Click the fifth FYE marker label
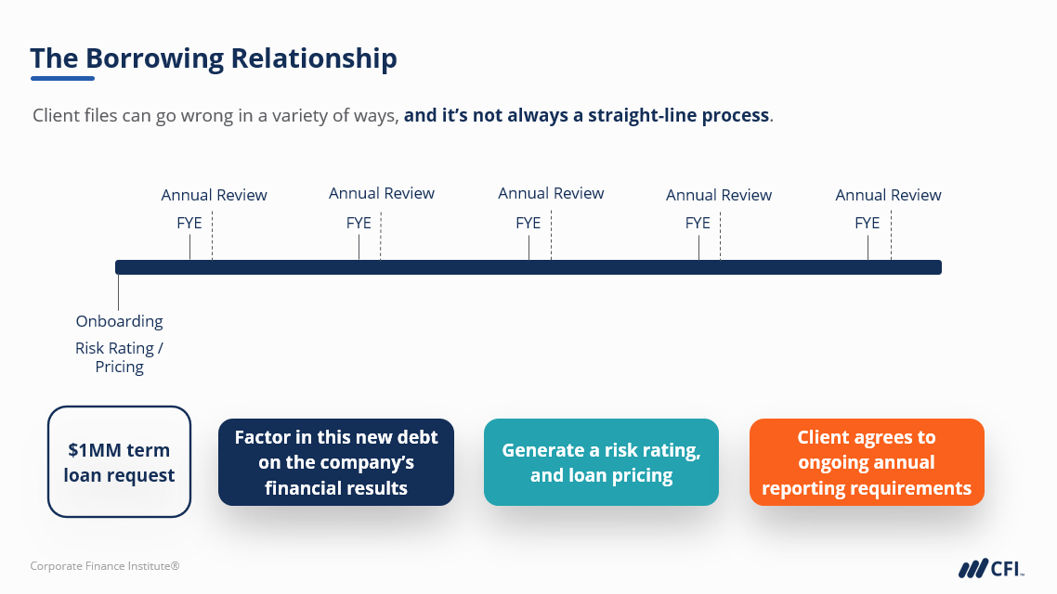The height and width of the screenshot is (594, 1057). tap(867, 223)
